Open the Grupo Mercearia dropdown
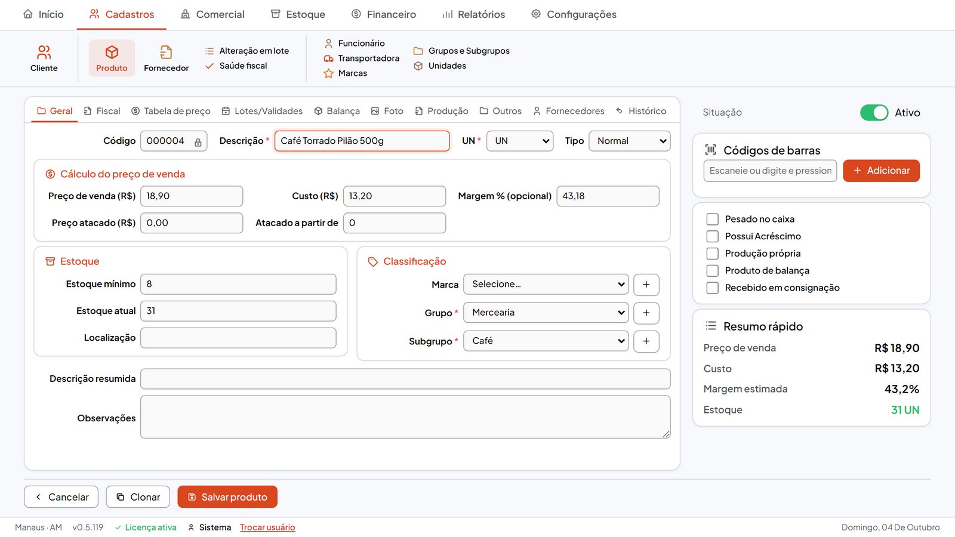The width and height of the screenshot is (955, 537). [x=546, y=313]
